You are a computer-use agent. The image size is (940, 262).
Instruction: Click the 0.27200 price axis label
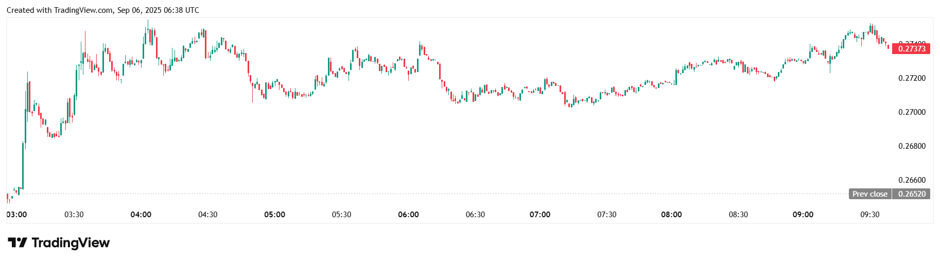[912, 78]
